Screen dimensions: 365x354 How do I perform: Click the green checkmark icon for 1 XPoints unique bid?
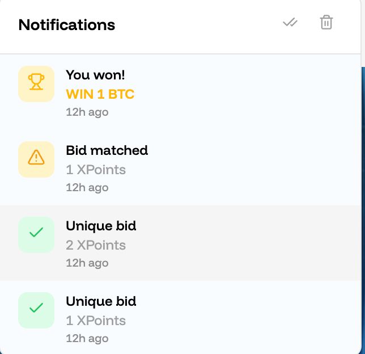click(x=36, y=310)
